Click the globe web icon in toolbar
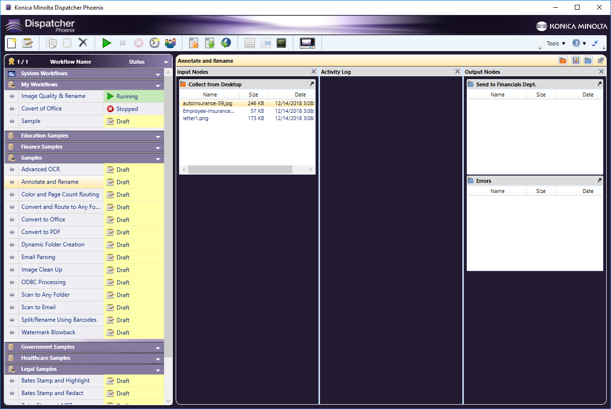611x409 pixels. point(226,43)
